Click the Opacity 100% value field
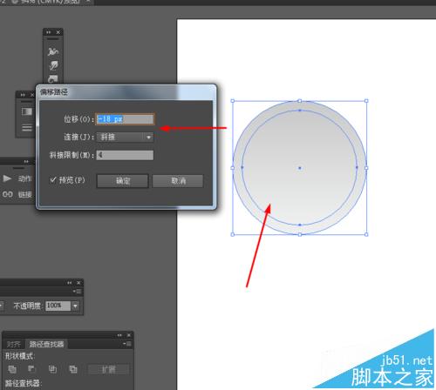The image size is (436, 390). (58, 306)
